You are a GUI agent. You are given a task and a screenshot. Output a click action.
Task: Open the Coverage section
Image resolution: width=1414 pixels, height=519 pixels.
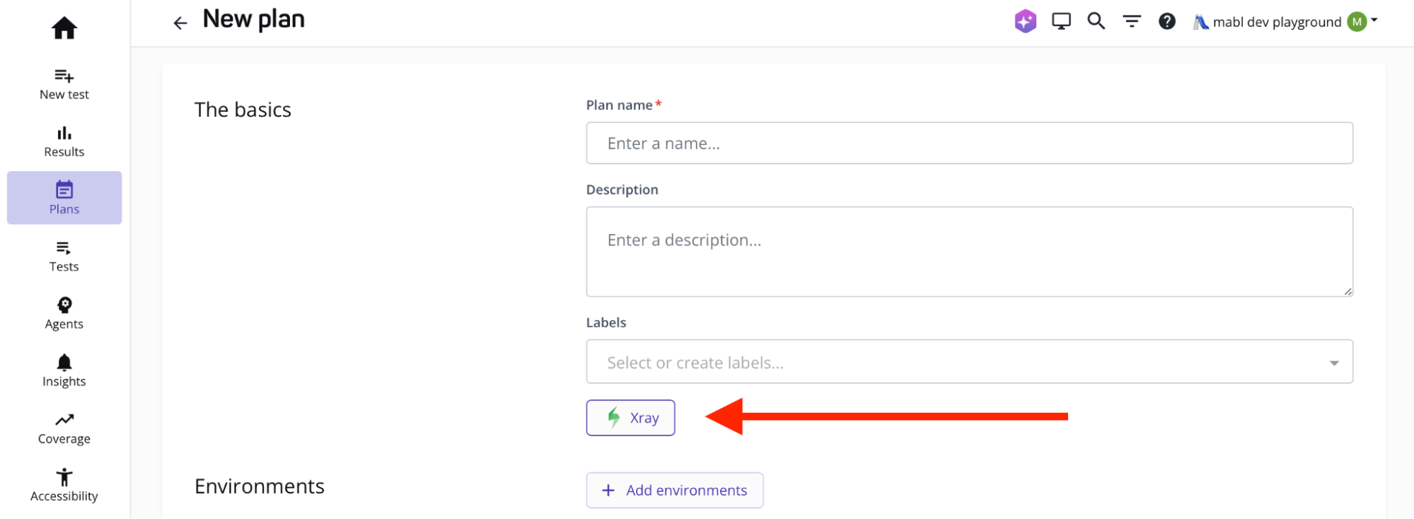click(64, 428)
